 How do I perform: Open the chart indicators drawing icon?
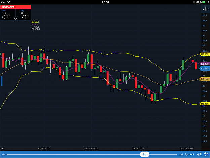(200, 154)
